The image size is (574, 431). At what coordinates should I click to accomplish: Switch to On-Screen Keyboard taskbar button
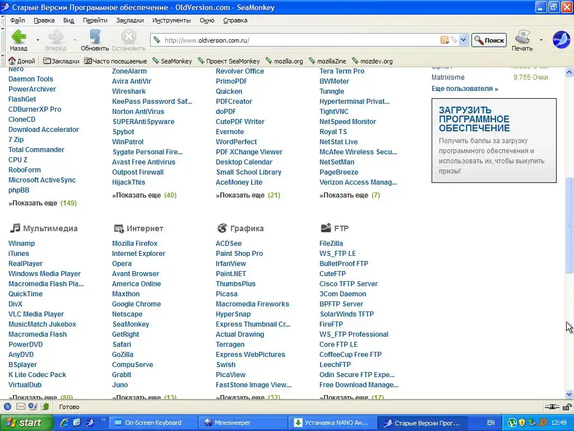[x=154, y=423]
